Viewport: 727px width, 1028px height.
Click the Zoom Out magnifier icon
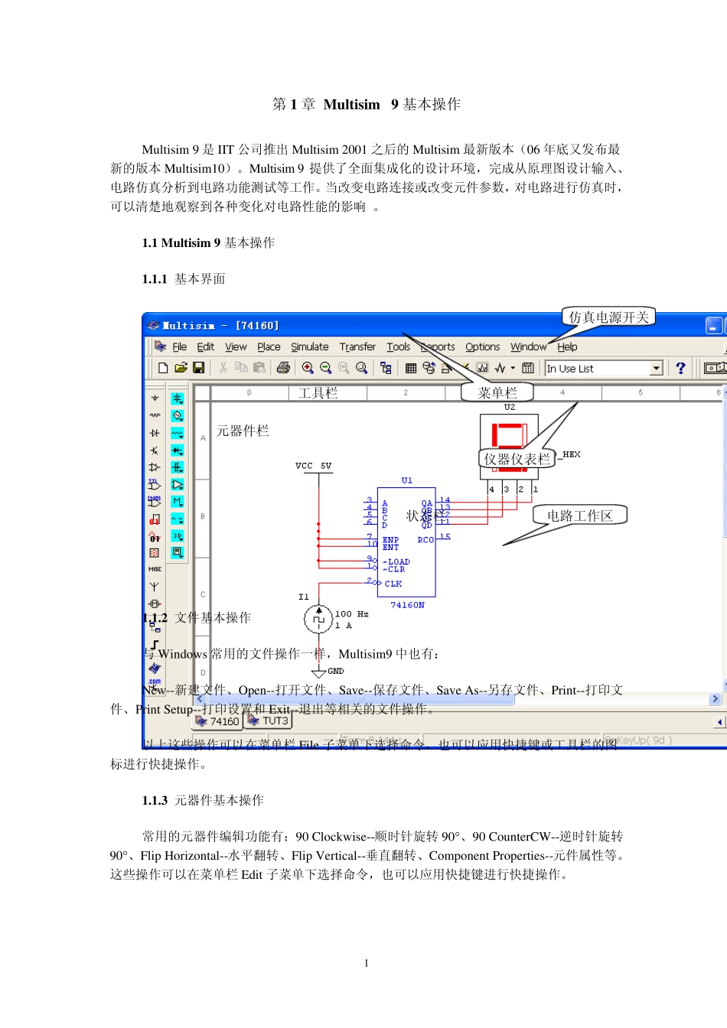click(x=326, y=368)
